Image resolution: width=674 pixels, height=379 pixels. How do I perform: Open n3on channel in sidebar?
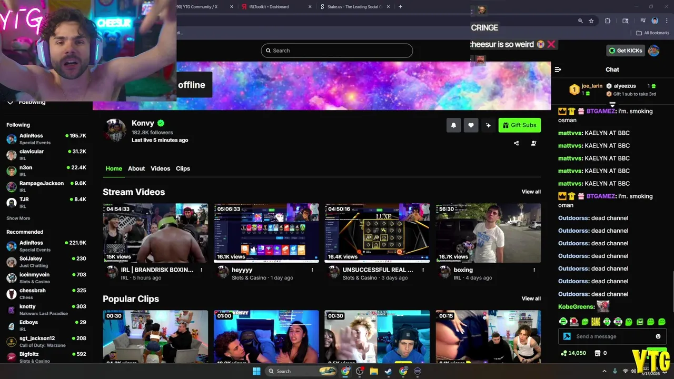point(46,171)
